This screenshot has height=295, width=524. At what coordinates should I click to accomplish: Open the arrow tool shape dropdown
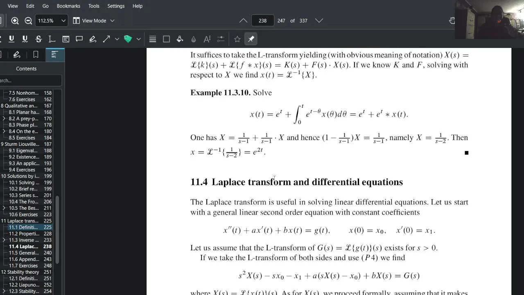(117, 39)
